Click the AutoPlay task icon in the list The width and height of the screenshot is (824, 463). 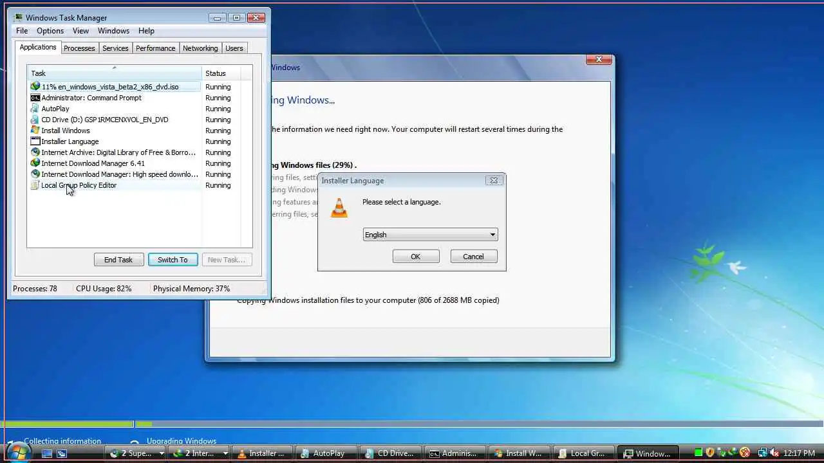tap(35, 109)
